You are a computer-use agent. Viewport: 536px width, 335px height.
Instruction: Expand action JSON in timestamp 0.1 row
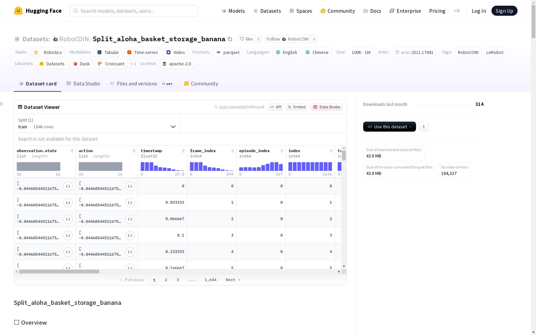[130, 236]
